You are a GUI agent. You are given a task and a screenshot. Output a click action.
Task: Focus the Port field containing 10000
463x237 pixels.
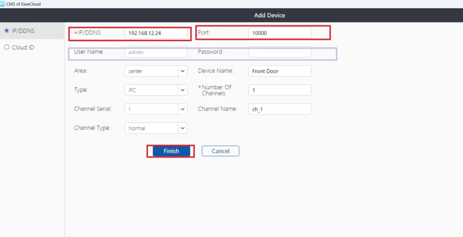click(x=279, y=33)
